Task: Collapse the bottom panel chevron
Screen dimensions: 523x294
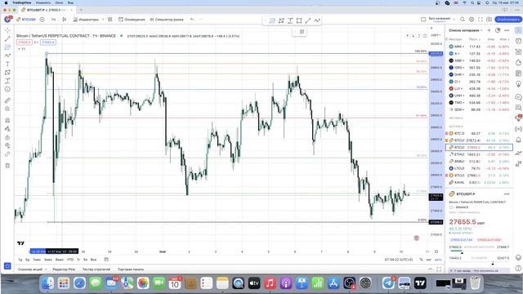Action: [431, 269]
